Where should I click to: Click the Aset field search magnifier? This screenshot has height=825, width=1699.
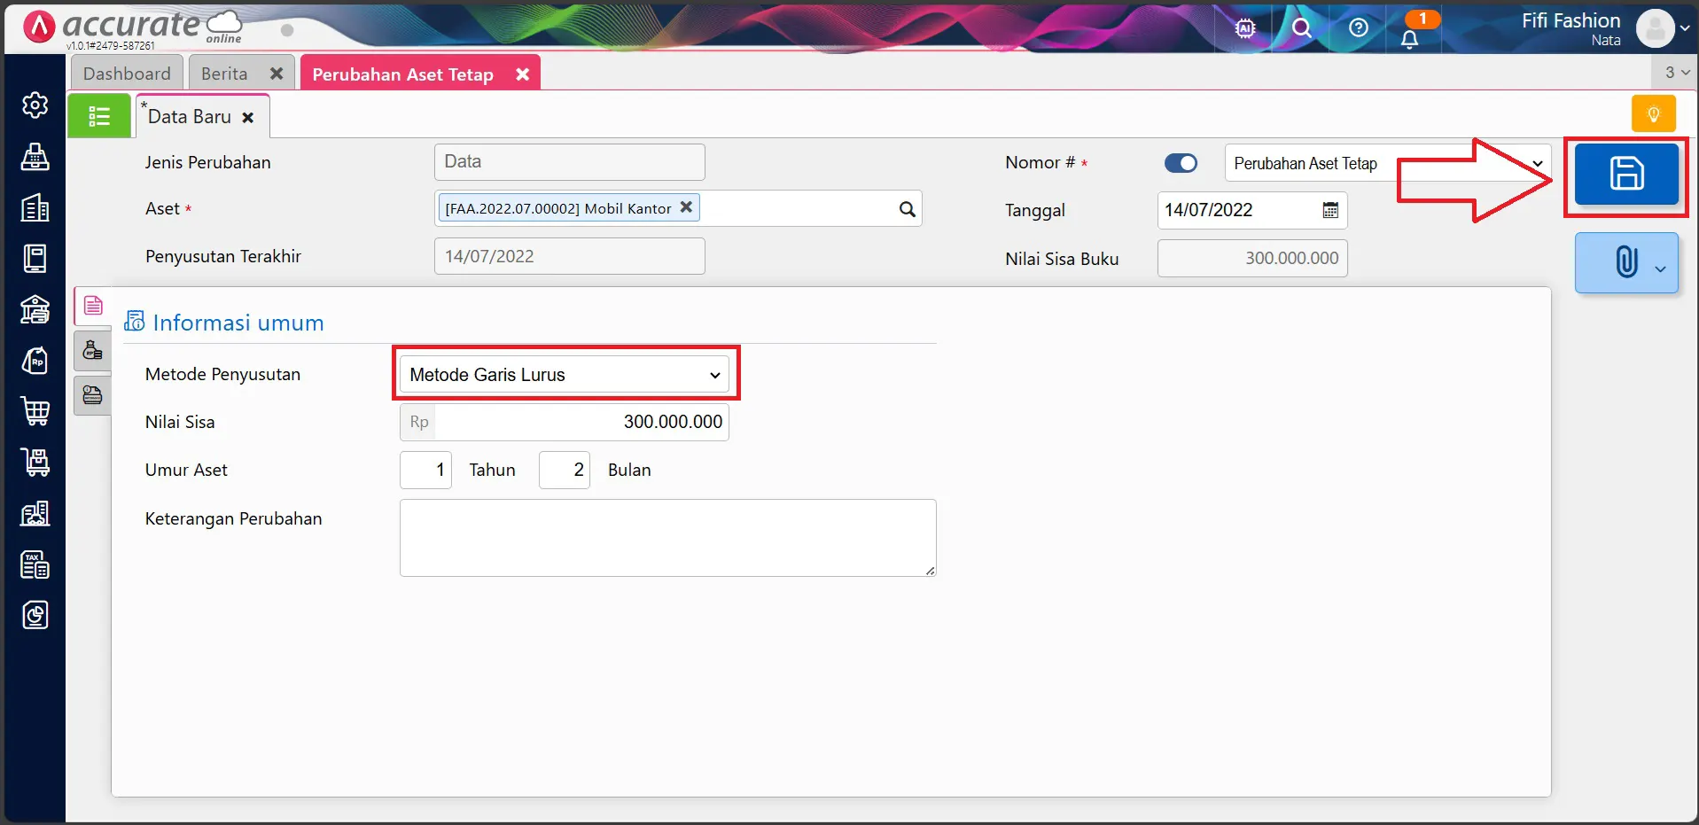907,209
